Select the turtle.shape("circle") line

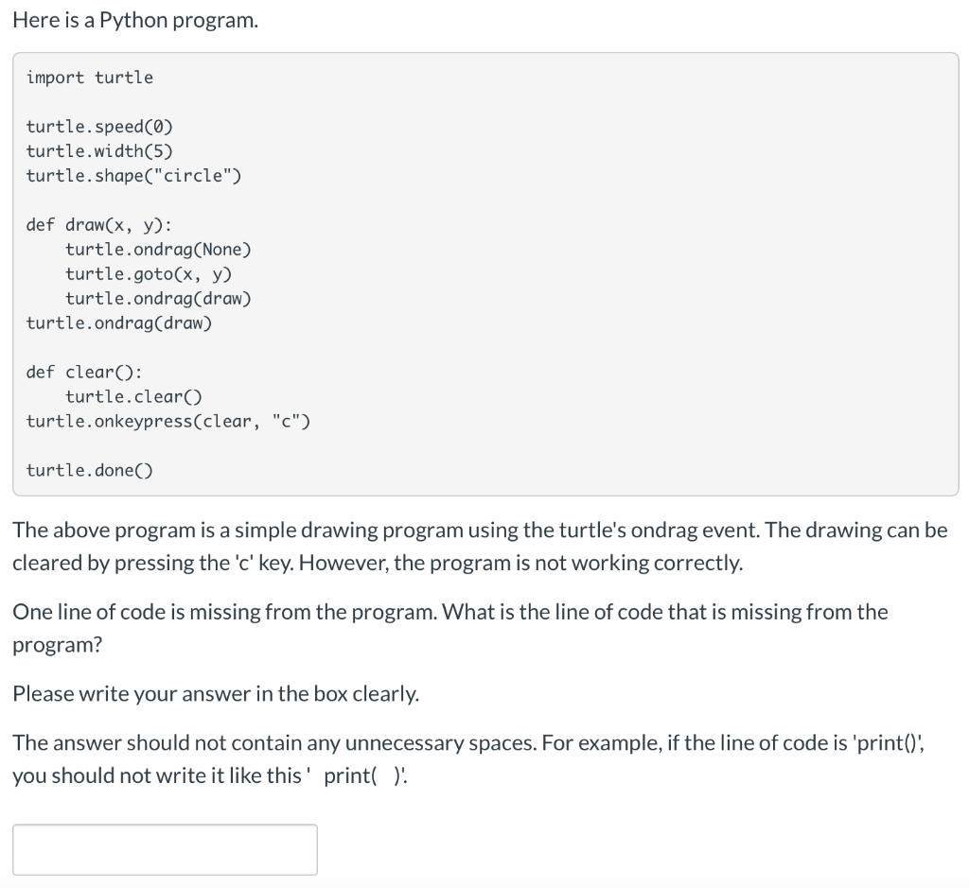point(132,175)
